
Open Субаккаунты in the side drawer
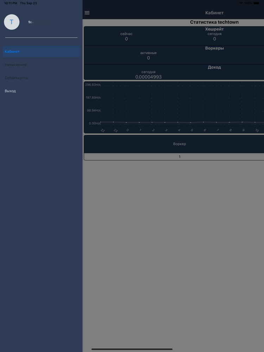[41, 78]
